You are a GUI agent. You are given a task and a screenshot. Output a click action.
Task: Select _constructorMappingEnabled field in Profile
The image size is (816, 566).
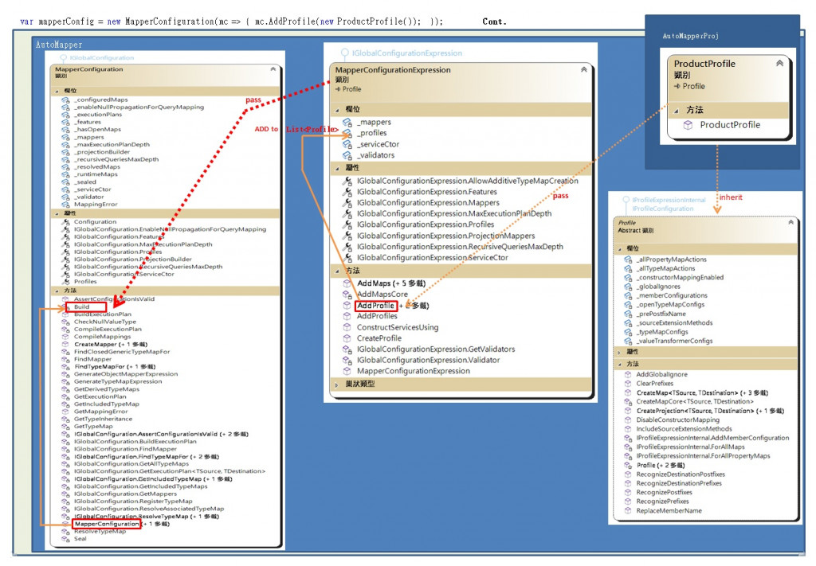pyautogui.click(x=680, y=278)
